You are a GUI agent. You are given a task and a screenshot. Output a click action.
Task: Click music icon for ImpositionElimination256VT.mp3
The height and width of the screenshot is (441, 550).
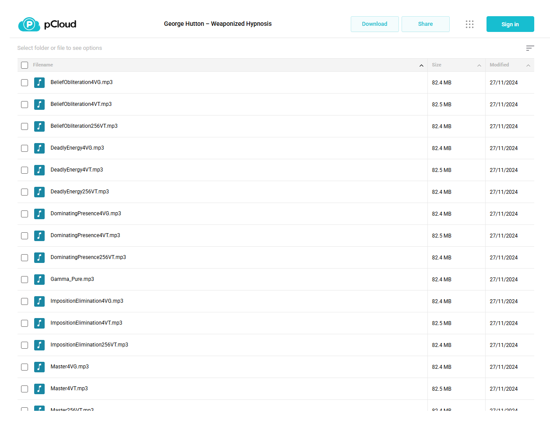(x=39, y=345)
